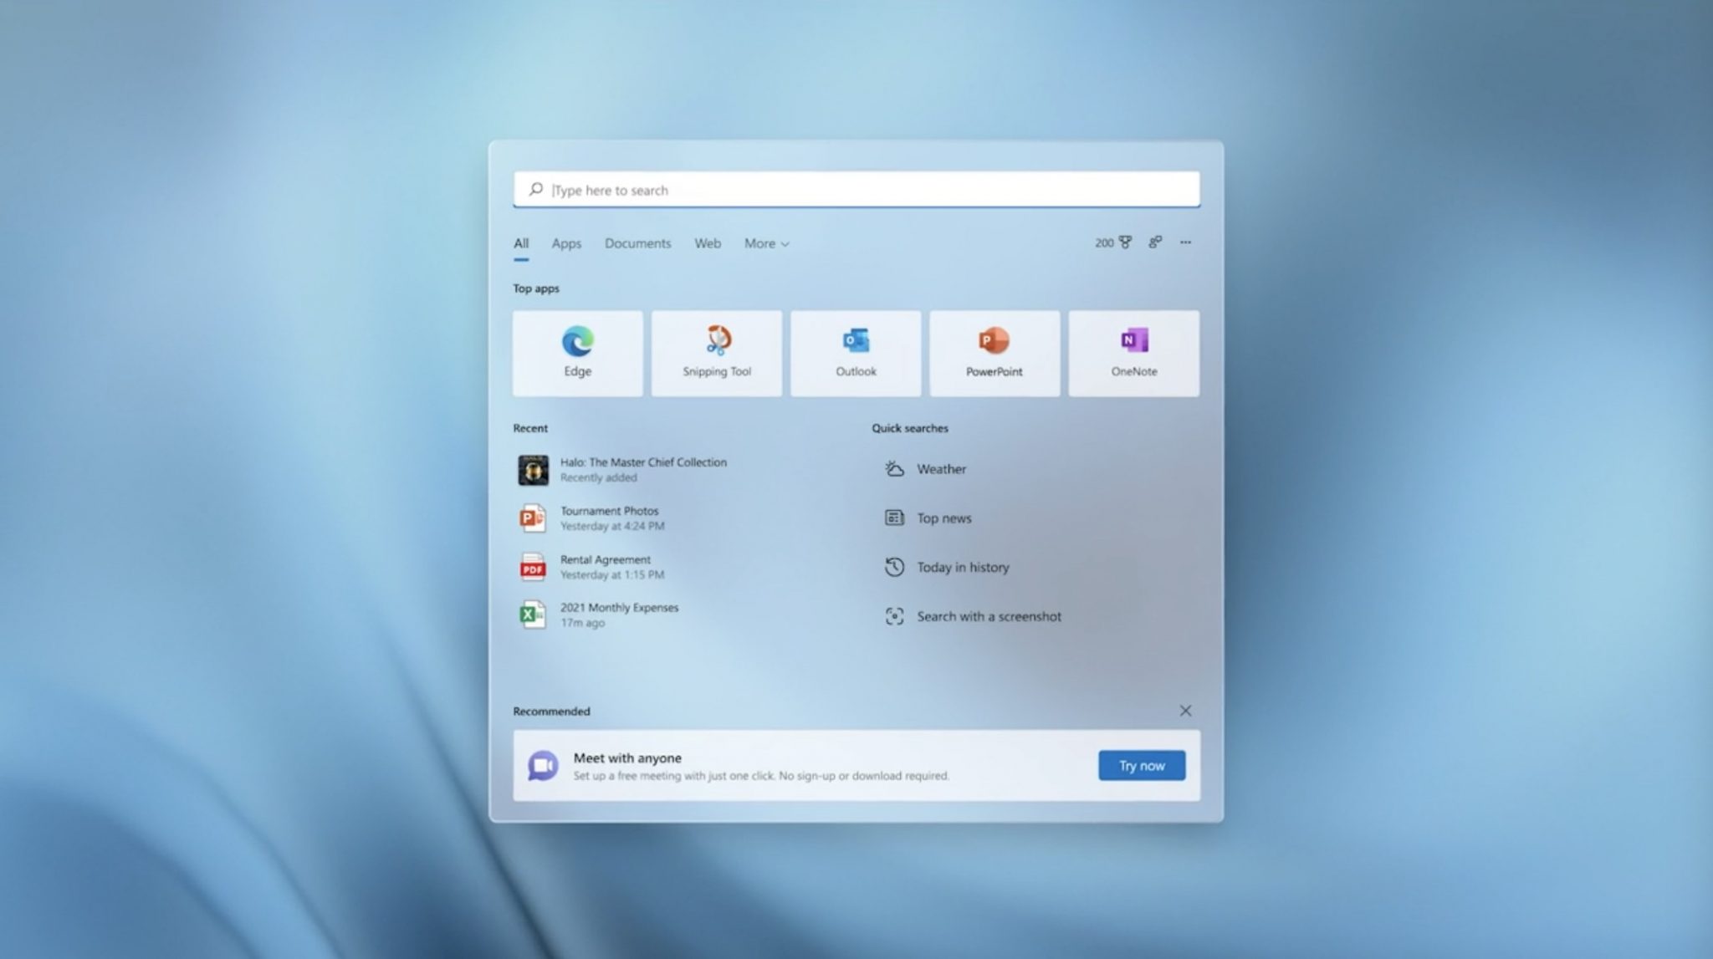Click the magnifier icon in search box
Viewport: 1713px width, 959px height.
tap(535, 190)
